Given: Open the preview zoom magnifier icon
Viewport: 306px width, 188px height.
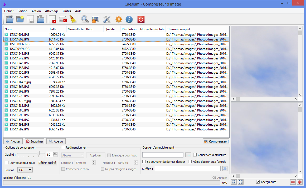Looking at the screenshot, I should coord(84,19).
